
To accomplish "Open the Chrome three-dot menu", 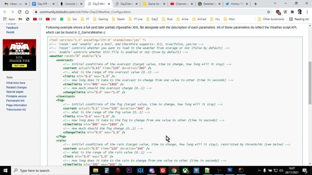I will point(307,12).
